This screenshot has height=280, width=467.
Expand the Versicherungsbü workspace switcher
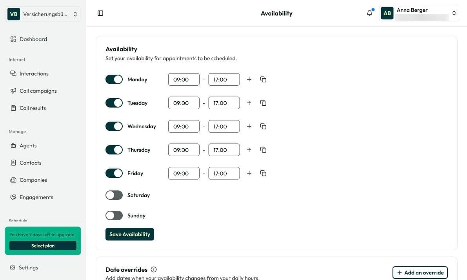[43, 14]
